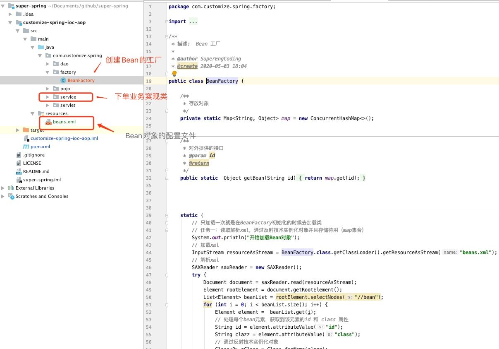Viewport: 499px width, 349px height.
Task: Select LICENSE in the project tree
Action: 32,163
